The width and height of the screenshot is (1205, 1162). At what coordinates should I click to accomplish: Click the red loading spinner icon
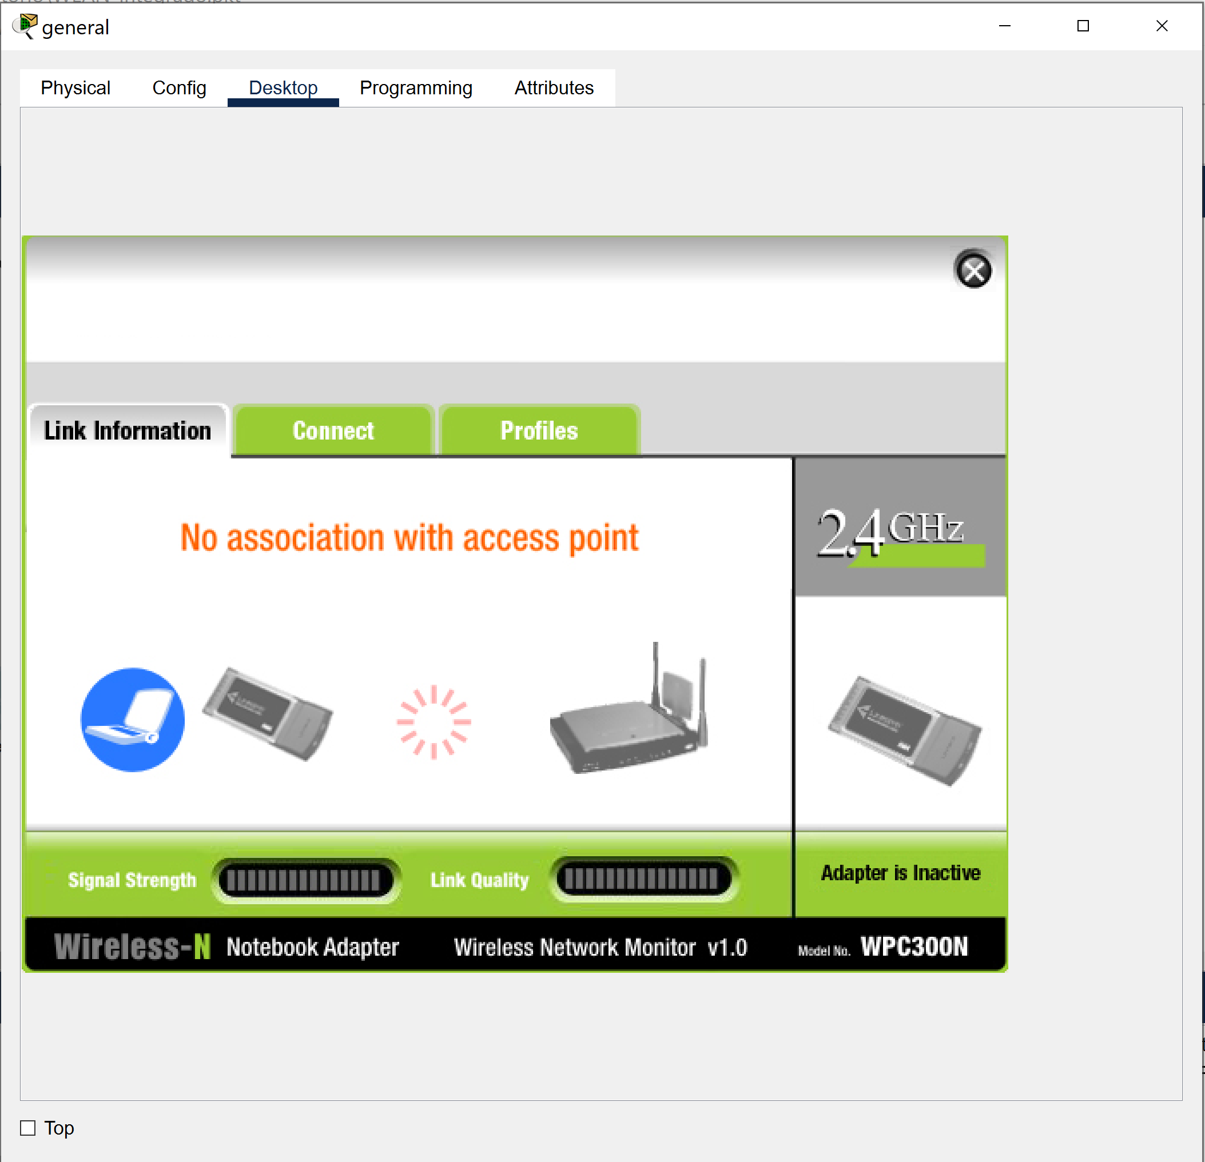pyautogui.click(x=434, y=721)
